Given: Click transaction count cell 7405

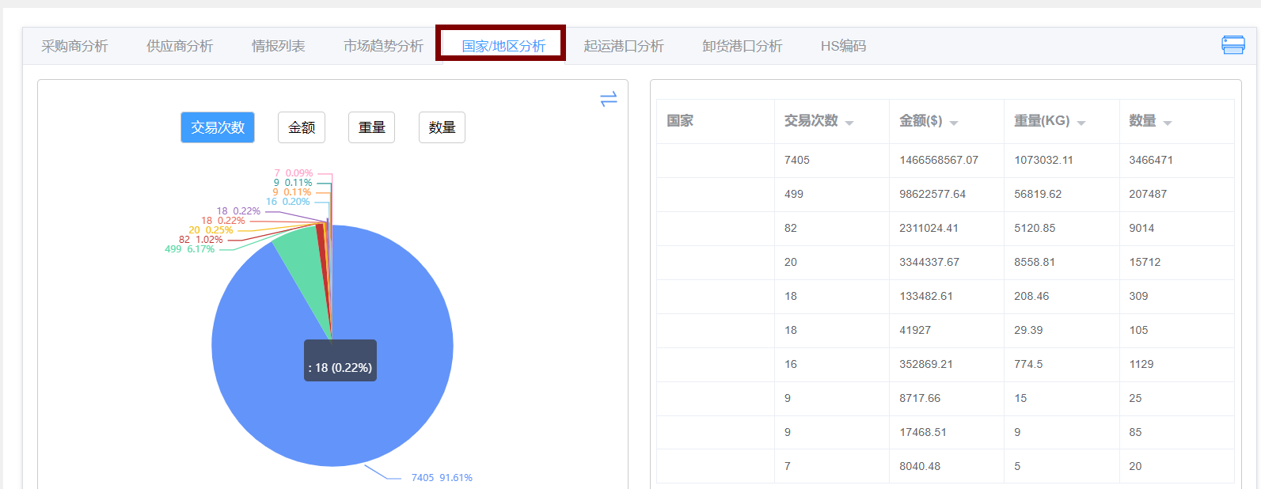Looking at the screenshot, I should (x=797, y=160).
